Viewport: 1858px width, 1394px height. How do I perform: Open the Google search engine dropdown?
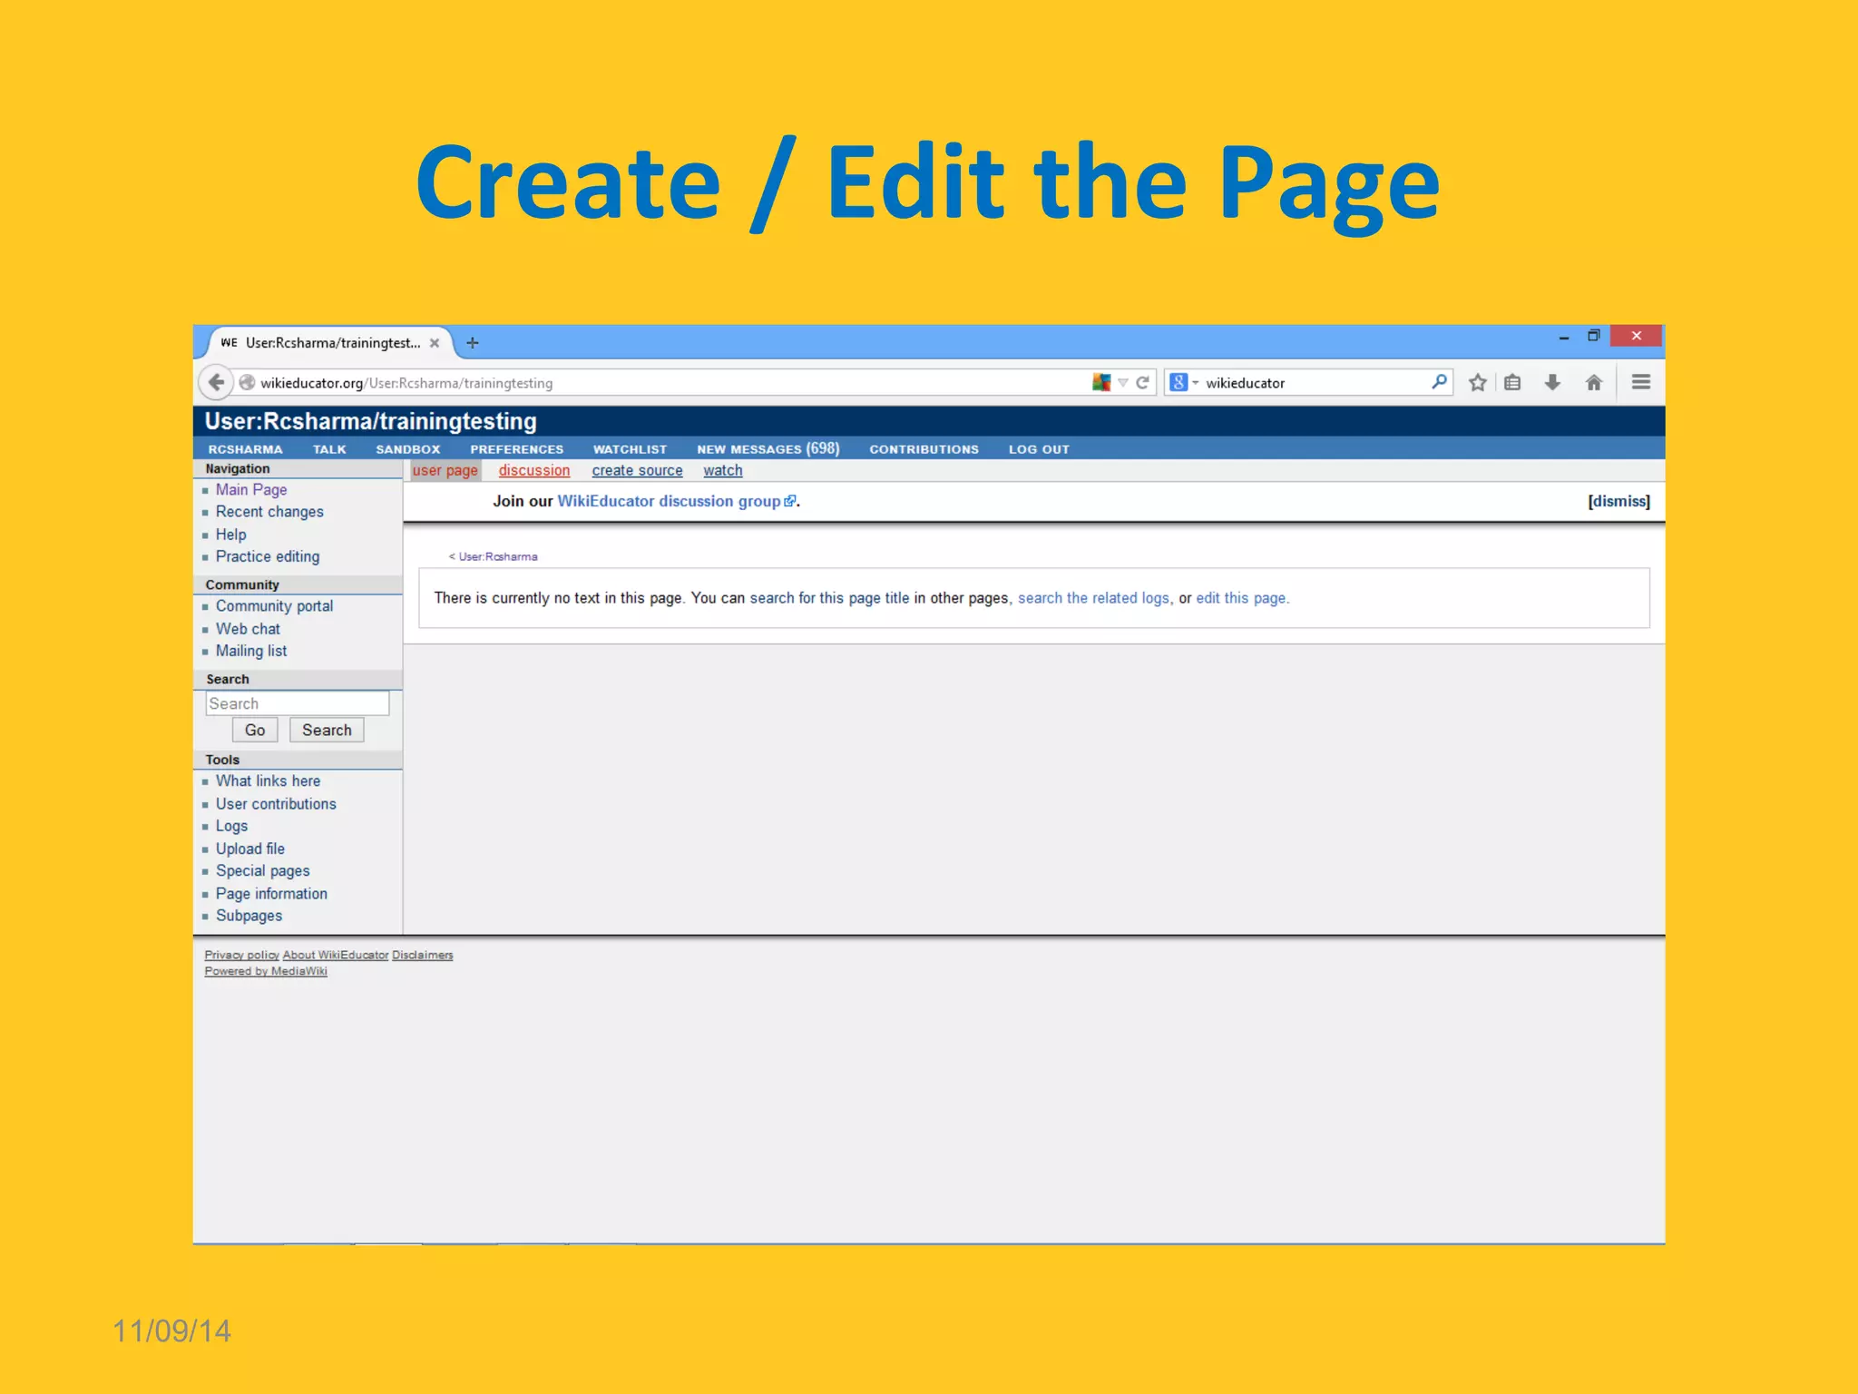click(1185, 383)
